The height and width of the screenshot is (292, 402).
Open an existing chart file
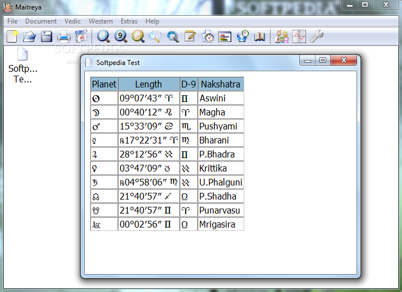[29, 36]
